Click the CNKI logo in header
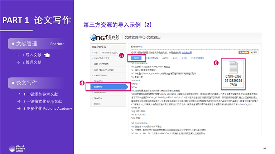 click(105, 37)
